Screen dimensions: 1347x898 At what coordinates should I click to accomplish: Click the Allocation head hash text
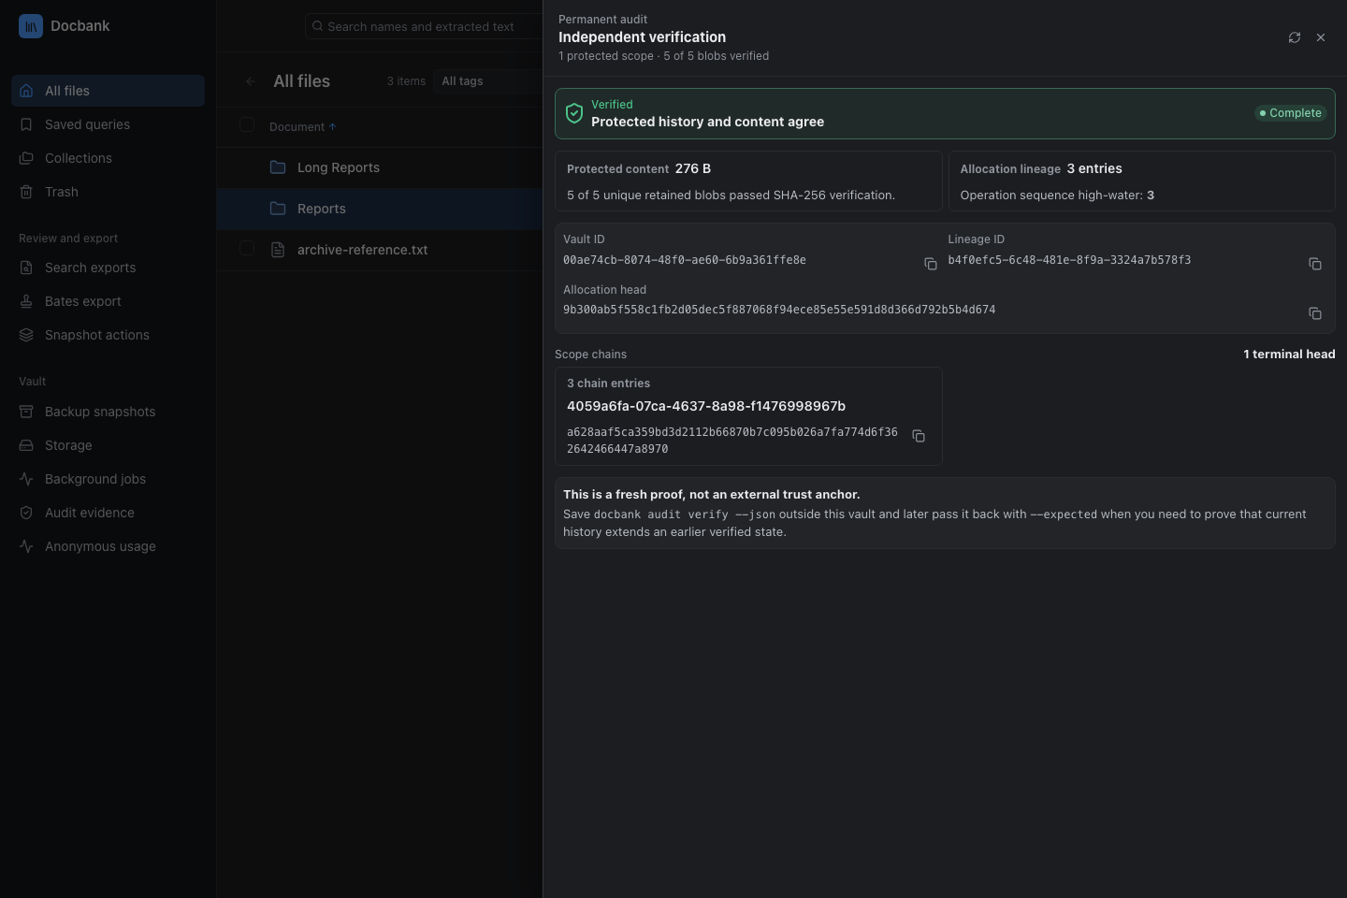click(779, 310)
